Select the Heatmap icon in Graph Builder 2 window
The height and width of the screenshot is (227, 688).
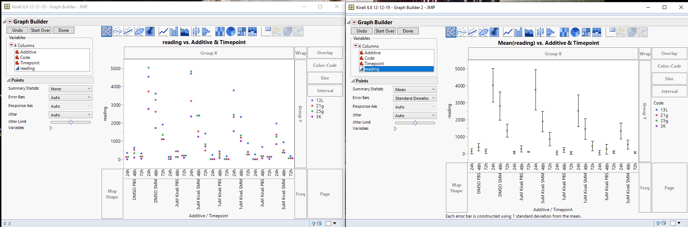pos(564,33)
